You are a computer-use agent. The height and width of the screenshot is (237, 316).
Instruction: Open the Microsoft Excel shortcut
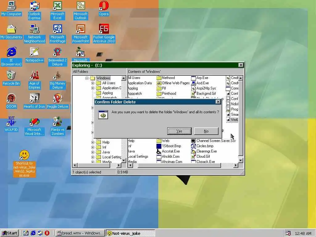point(57,10)
